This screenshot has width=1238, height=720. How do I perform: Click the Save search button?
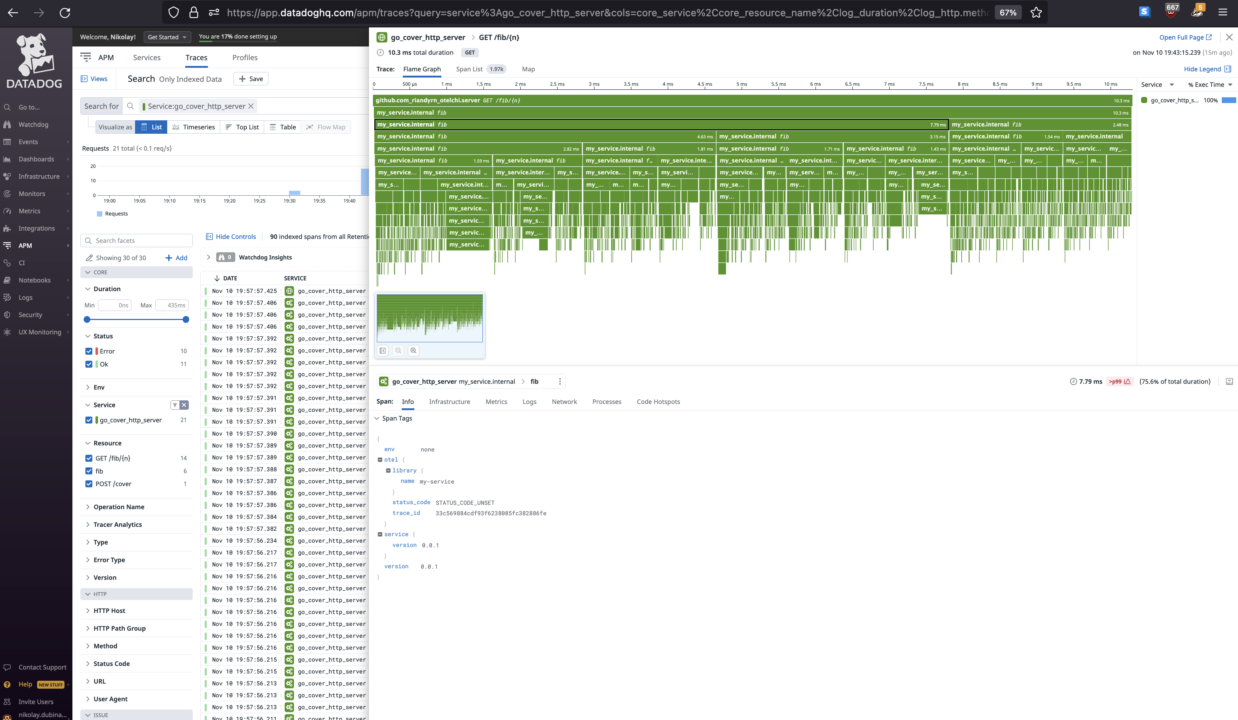click(x=250, y=79)
